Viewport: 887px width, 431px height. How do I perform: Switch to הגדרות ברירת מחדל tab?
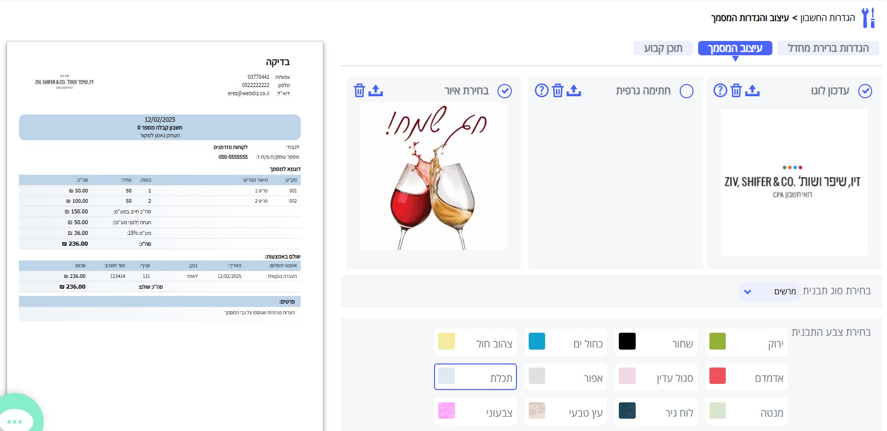click(828, 48)
